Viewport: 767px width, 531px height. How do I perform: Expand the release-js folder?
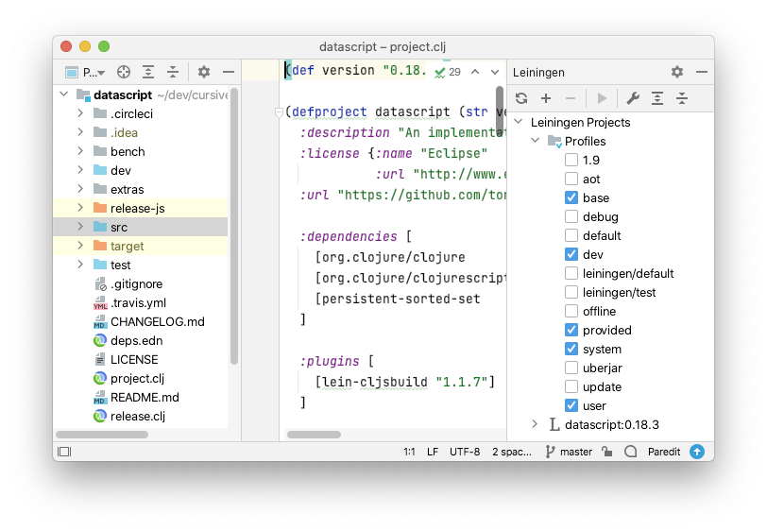(80, 208)
